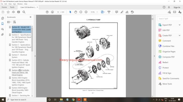Close the Bookmarks panel
183x102 pixels.
[31, 17]
